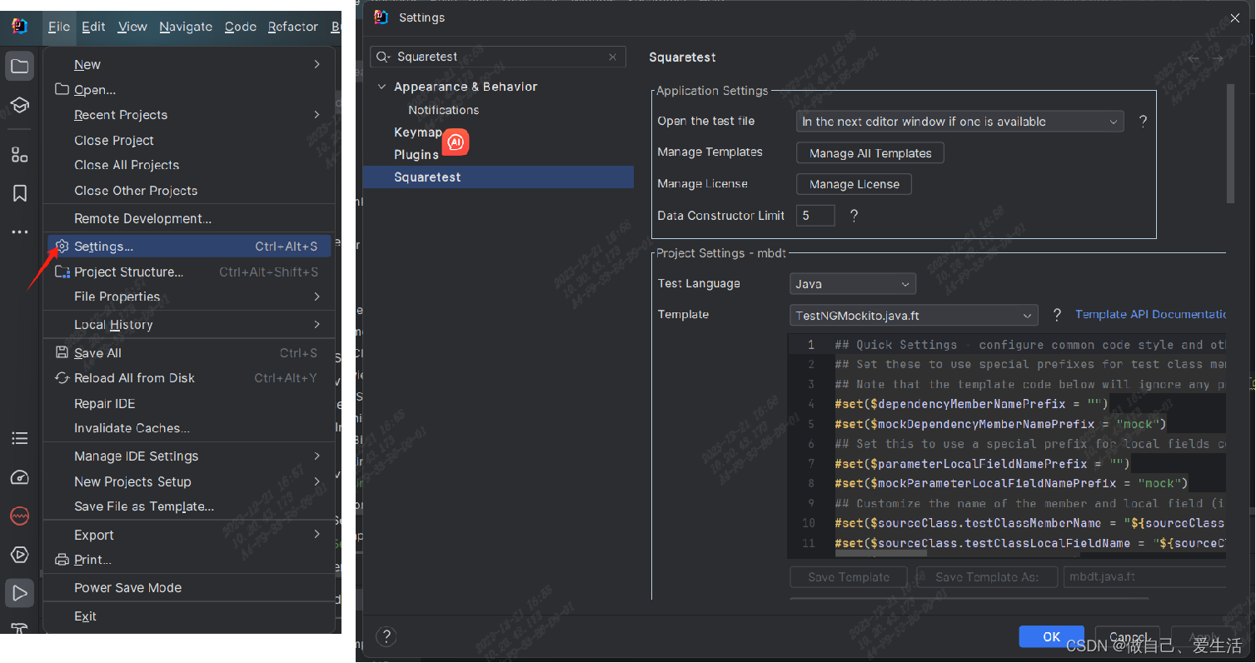Click the IntelliJ IDEA logo icon

(x=20, y=27)
